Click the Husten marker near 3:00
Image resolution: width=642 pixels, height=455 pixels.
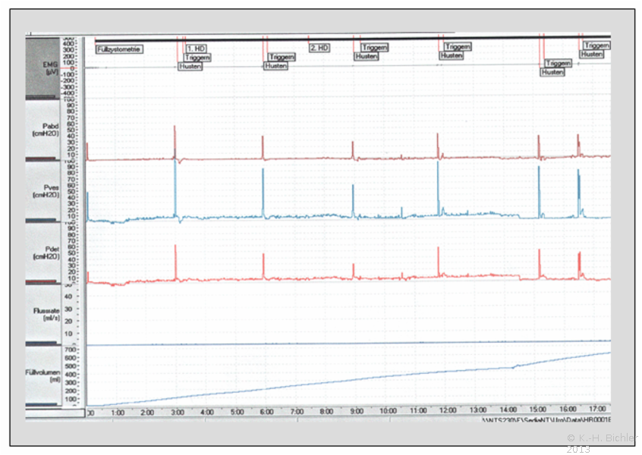[x=190, y=66]
